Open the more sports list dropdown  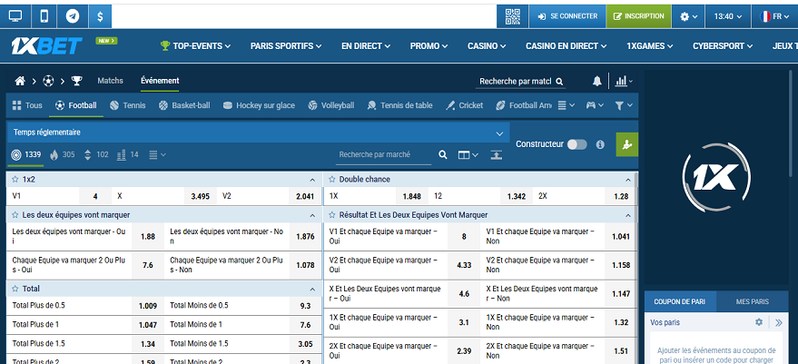click(566, 105)
